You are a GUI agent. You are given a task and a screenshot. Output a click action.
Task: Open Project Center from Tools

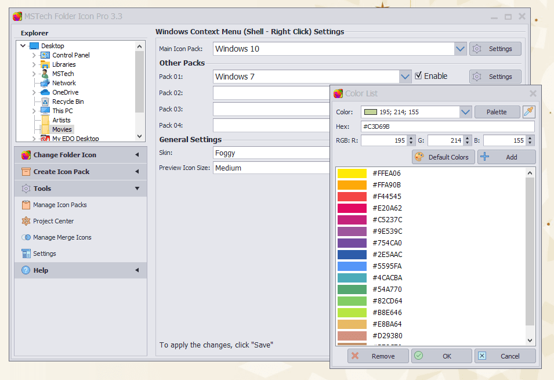coord(53,221)
